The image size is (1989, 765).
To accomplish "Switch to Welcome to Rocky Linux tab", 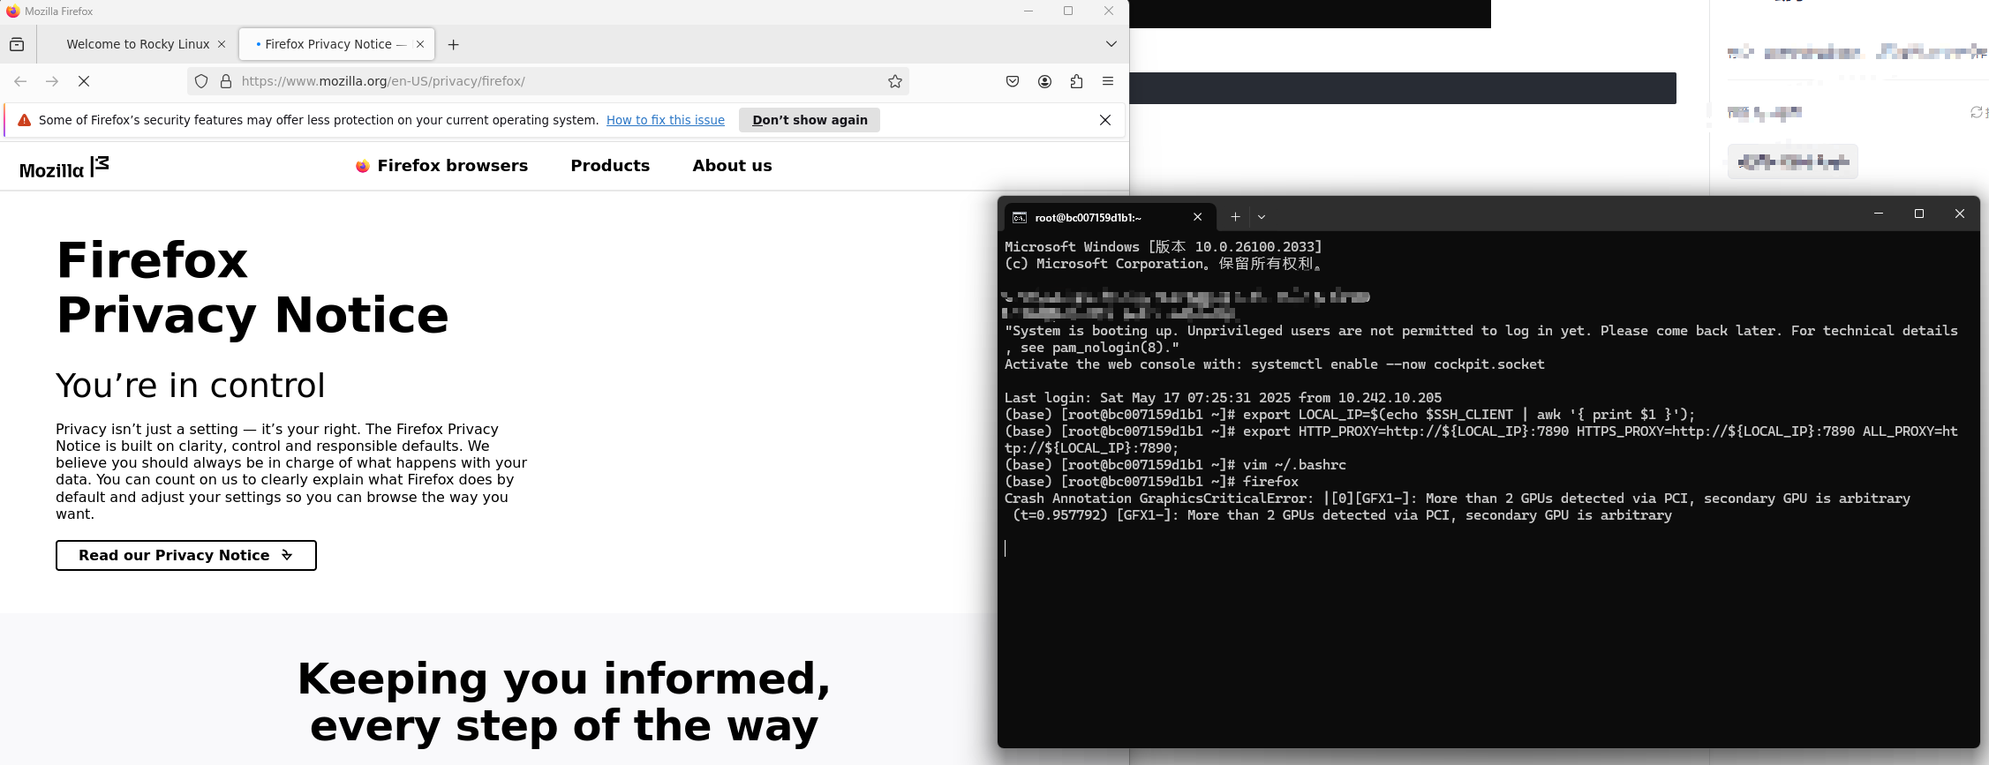I will 138,44.
